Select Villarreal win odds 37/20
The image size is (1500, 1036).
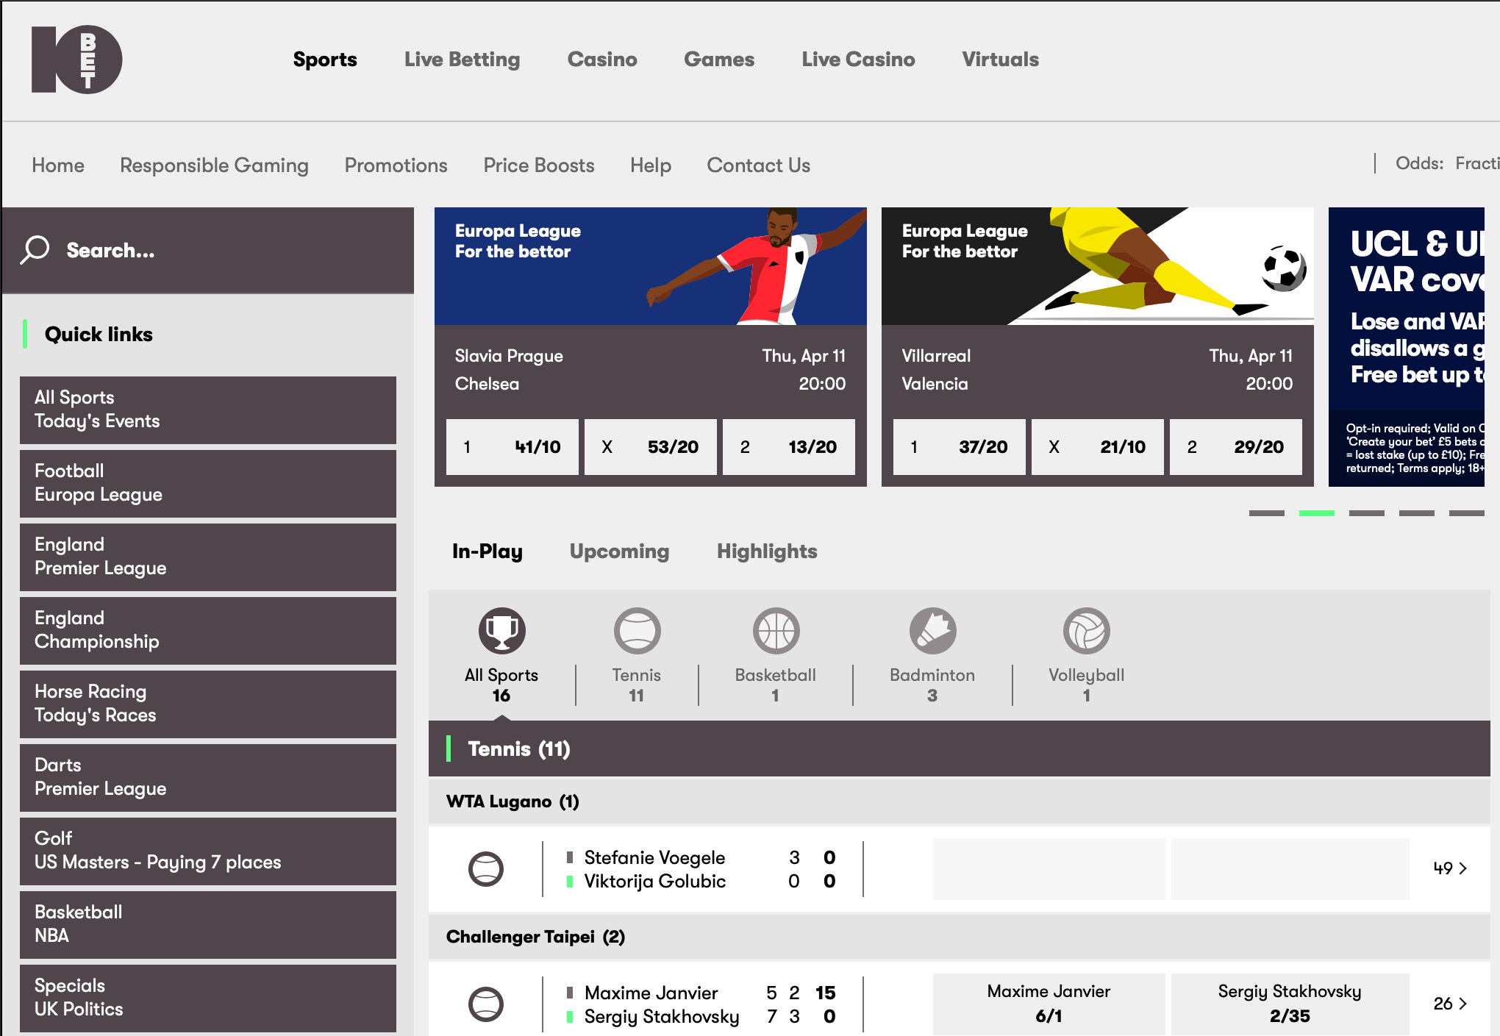961,446
